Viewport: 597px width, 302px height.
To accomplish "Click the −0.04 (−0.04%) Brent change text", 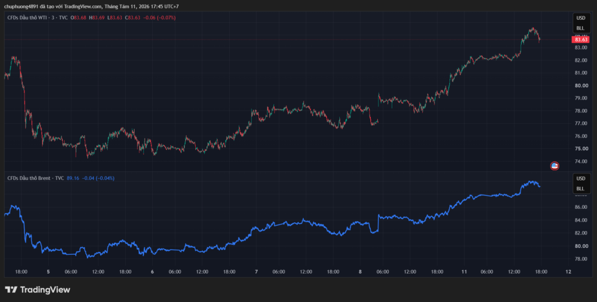I will pyautogui.click(x=98, y=178).
